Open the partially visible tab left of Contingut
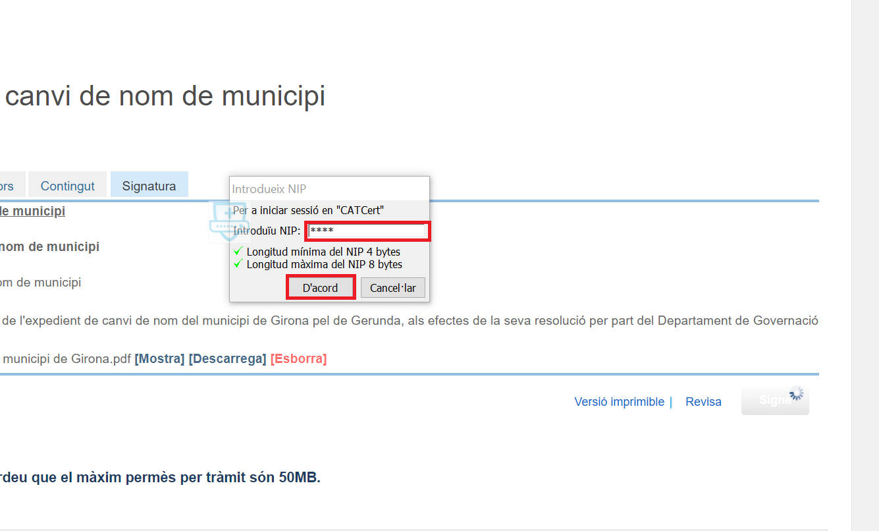Viewport: 879px width, 531px height. [x=10, y=186]
